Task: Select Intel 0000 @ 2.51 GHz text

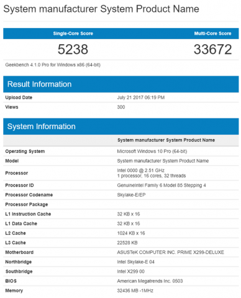Action: pyautogui.click(x=140, y=170)
